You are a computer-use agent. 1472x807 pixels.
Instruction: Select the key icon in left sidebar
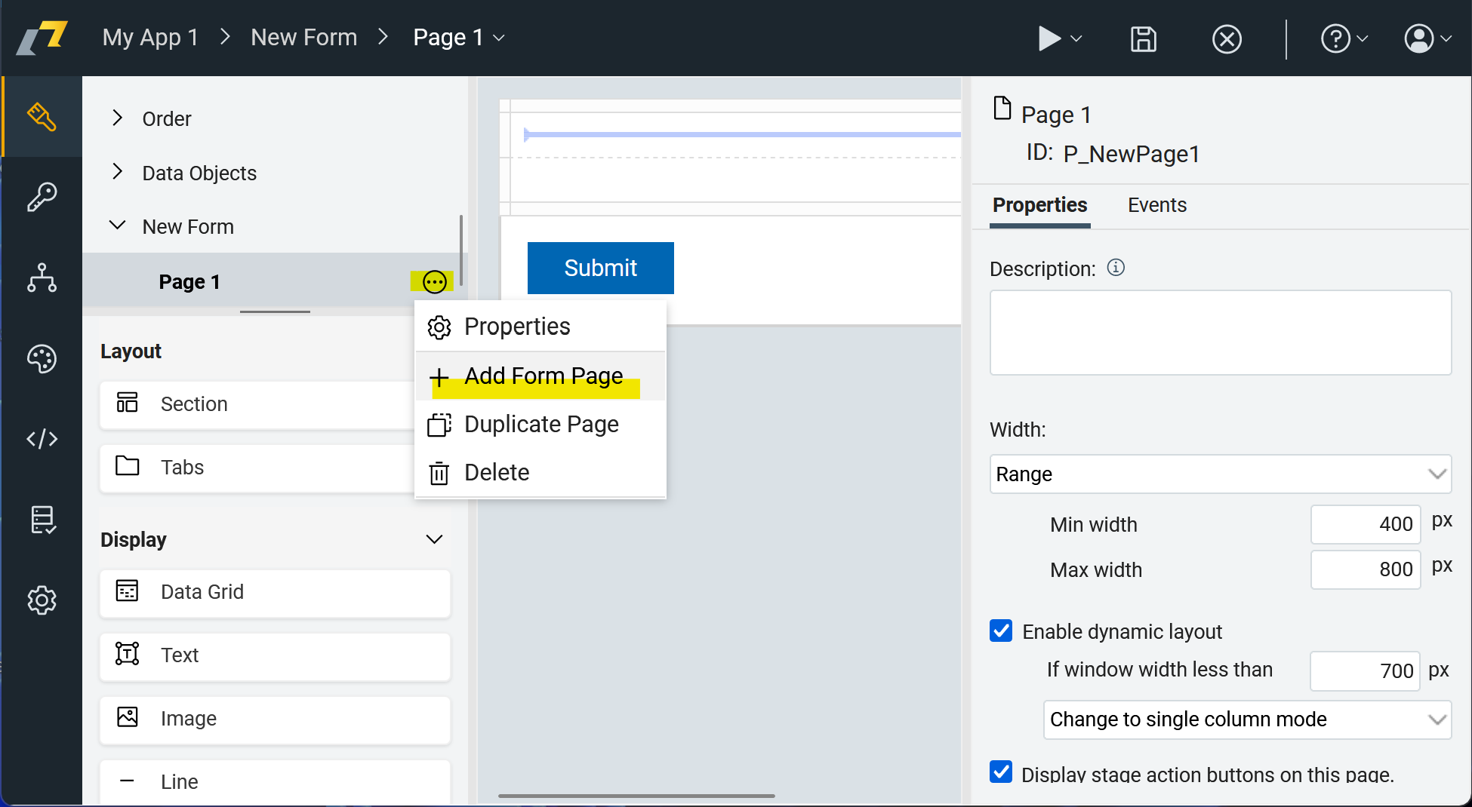tap(42, 198)
